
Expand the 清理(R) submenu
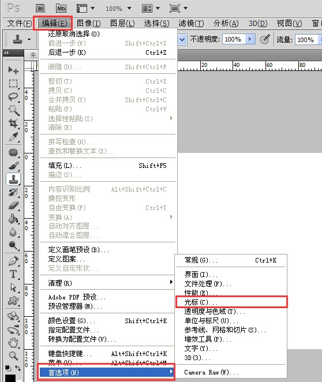[x=108, y=283]
